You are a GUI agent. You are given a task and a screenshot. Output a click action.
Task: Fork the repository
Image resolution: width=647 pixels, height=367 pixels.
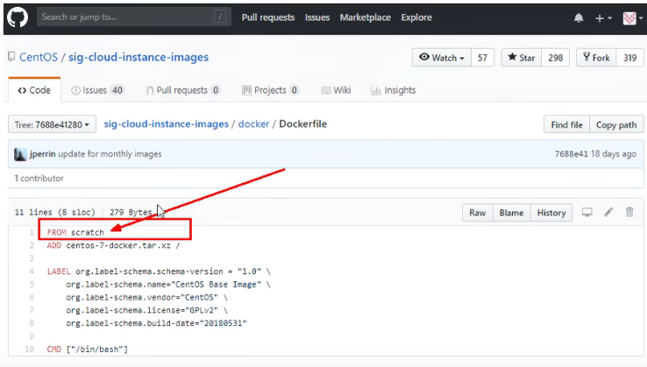pyautogui.click(x=596, y=58)
